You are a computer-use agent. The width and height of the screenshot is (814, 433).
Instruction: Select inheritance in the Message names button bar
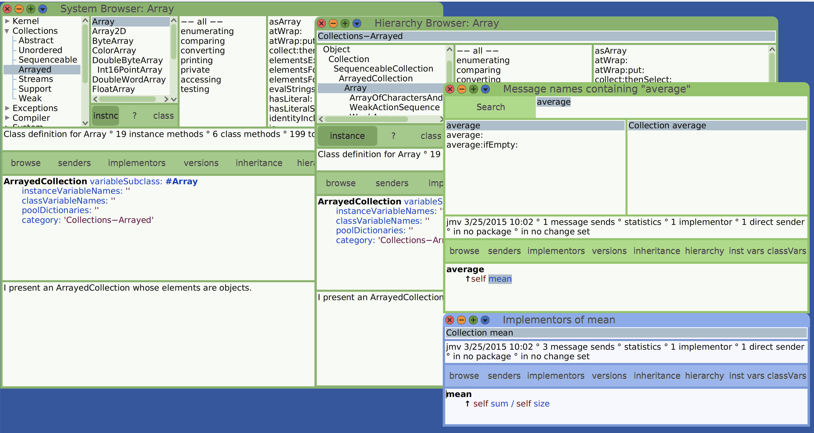[x=657, y=251]
